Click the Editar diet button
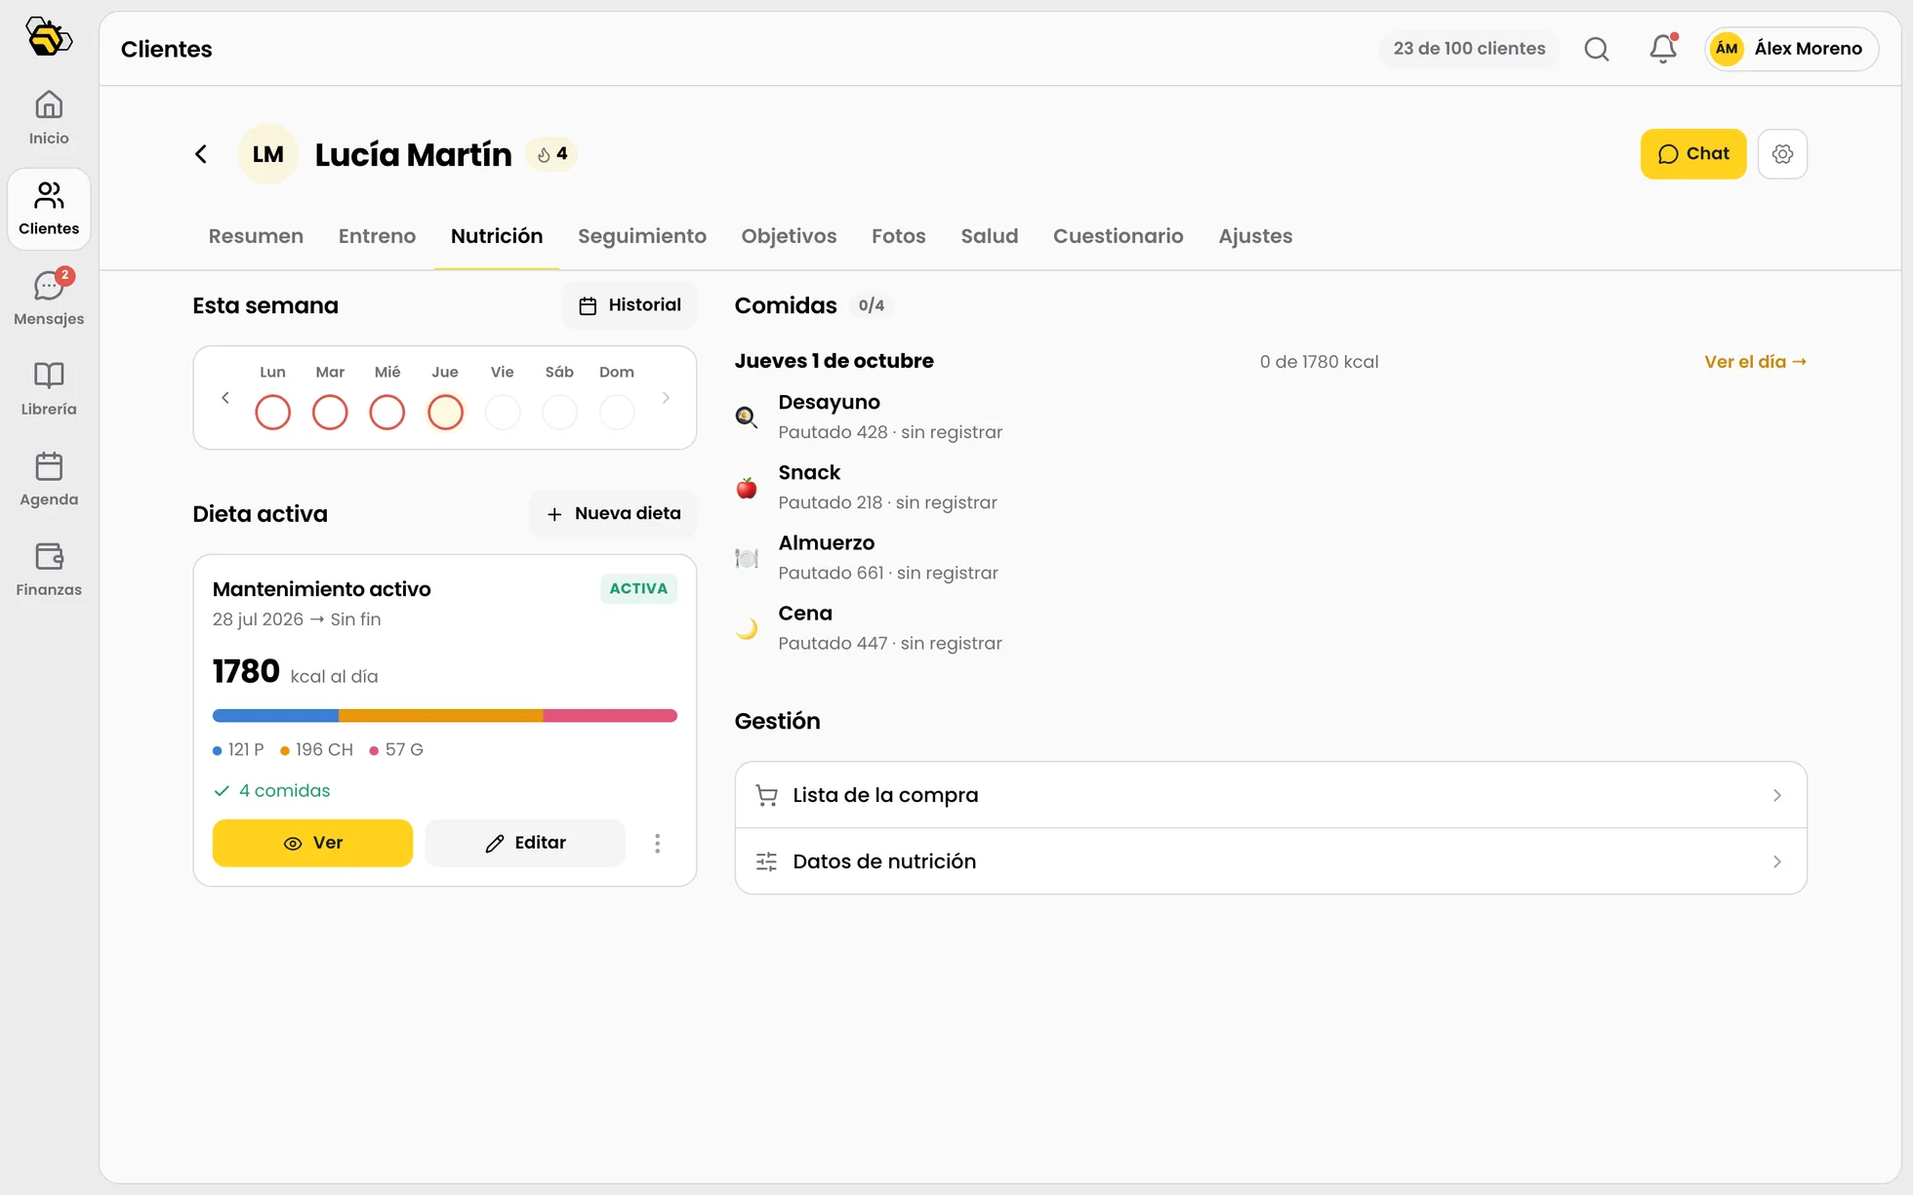 point(525,843)
